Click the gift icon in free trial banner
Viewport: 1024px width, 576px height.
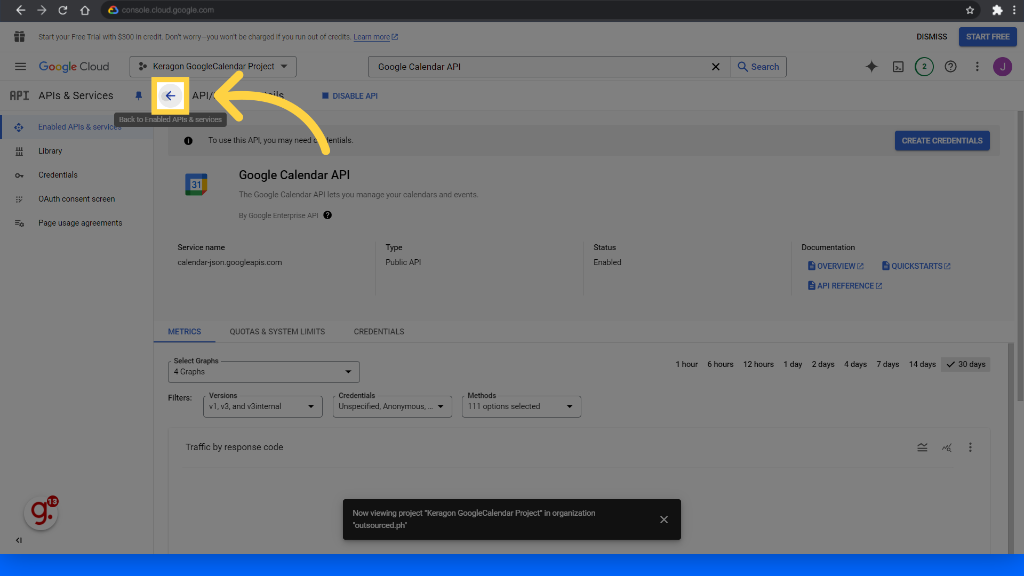click(20, 37)
